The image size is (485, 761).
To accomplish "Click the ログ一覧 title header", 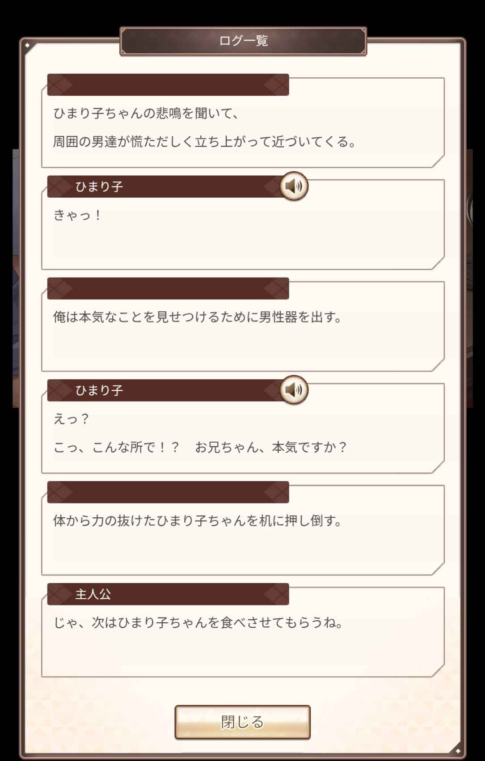I will [x=243, y=41].
